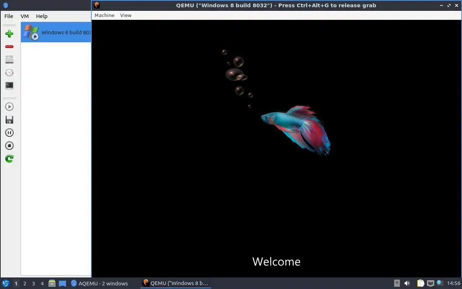462x289 pixels.
Task: Open the network connection tray icon
Action: pos(431,283)
